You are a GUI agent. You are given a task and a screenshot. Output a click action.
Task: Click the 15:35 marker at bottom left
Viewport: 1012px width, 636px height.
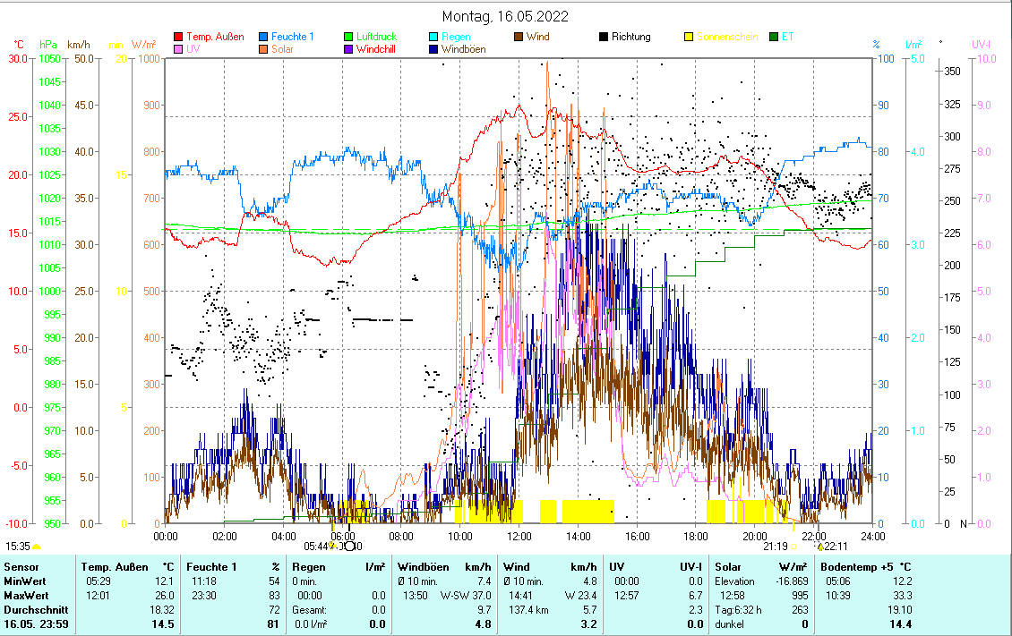point(18,546)
